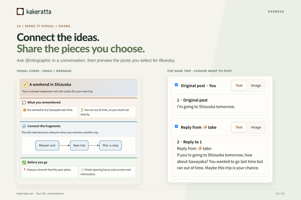Uncheck the Reply from tabe checkbox
This screenshot has height=200, width=301.
pos(176,126)
